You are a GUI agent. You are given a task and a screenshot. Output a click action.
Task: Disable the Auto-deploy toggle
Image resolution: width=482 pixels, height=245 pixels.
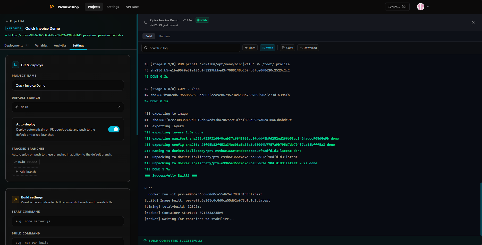[x=114, y=129]
